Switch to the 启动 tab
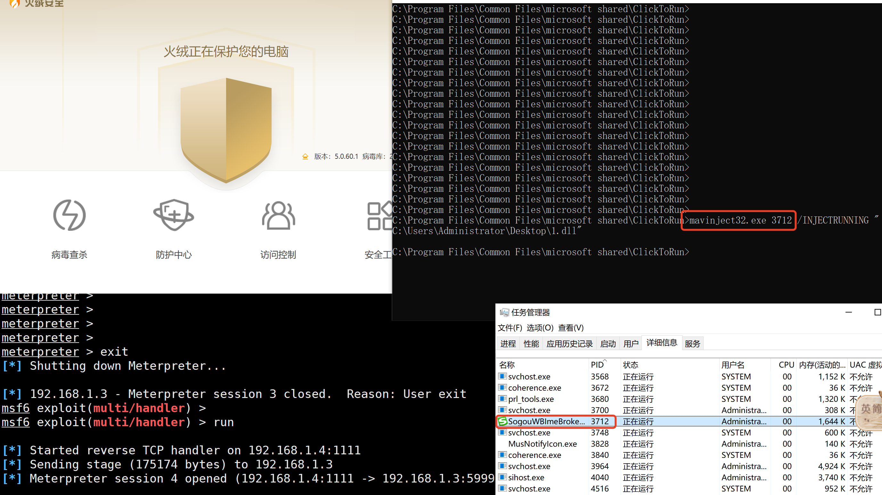 click(608, 343)
